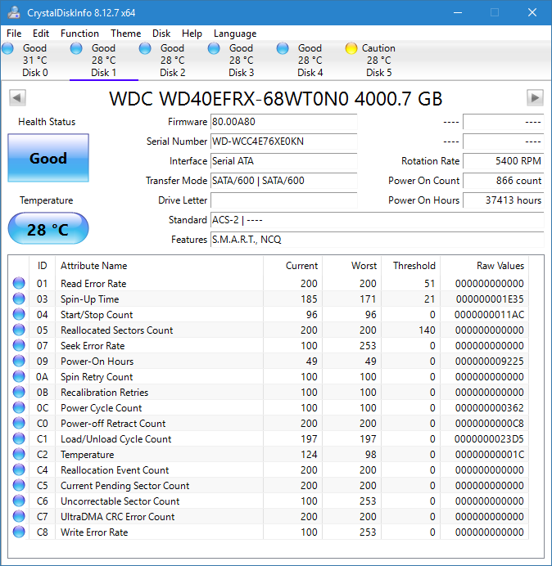Click the Power On Count value 866 count
The height and width of the screenshot is (566, 552).
[x=503, y=181]
